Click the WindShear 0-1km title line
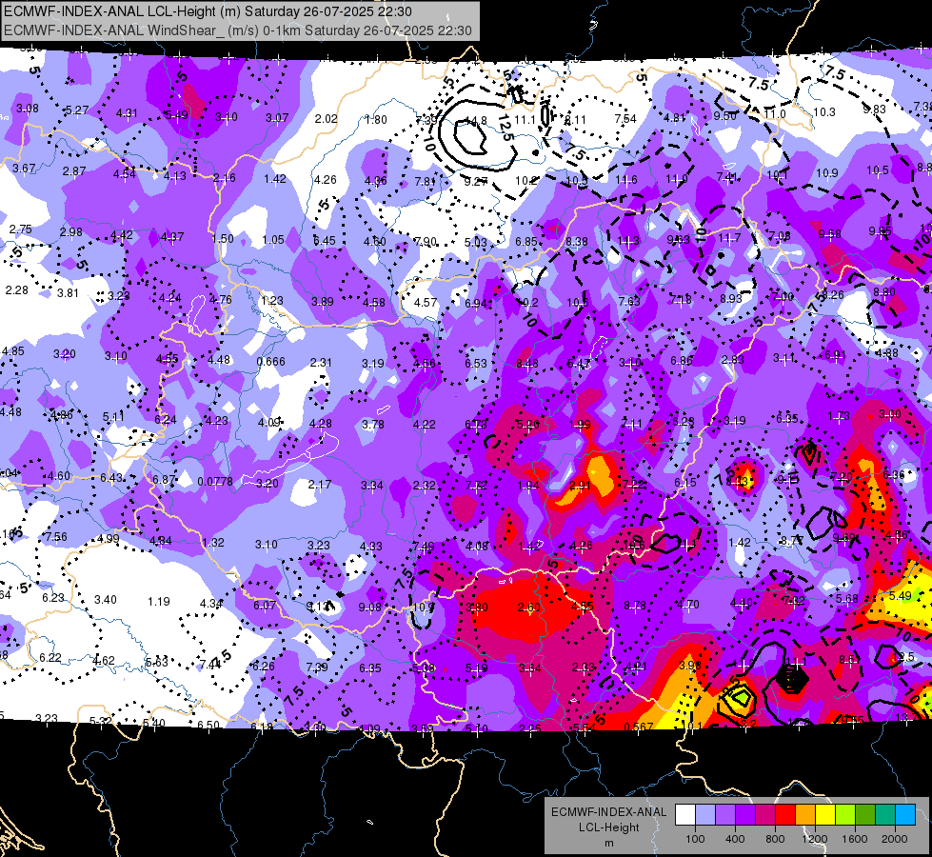 tap(238, 30)
